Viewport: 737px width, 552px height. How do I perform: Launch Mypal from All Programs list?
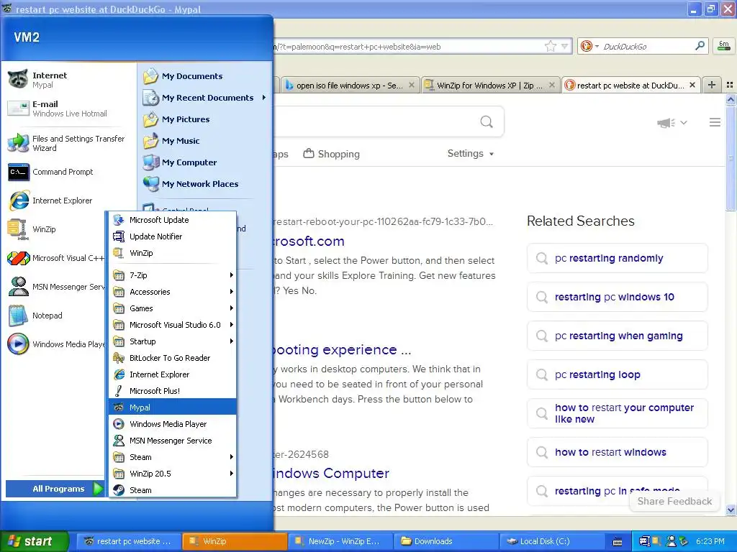tap(173, 408)
